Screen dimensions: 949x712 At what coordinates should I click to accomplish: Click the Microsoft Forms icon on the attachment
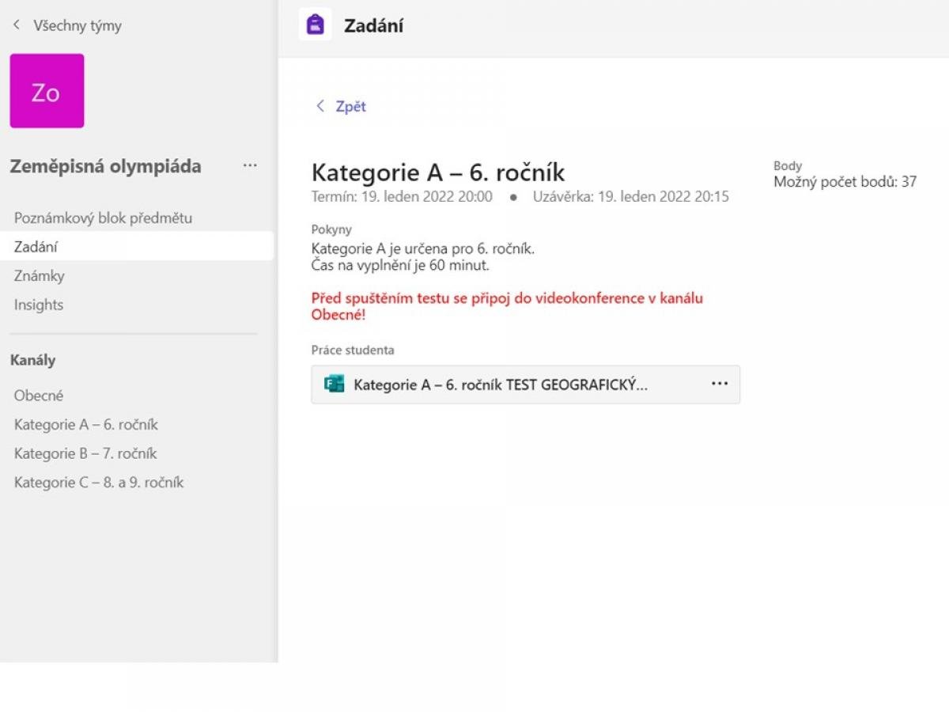coord(335,384)
